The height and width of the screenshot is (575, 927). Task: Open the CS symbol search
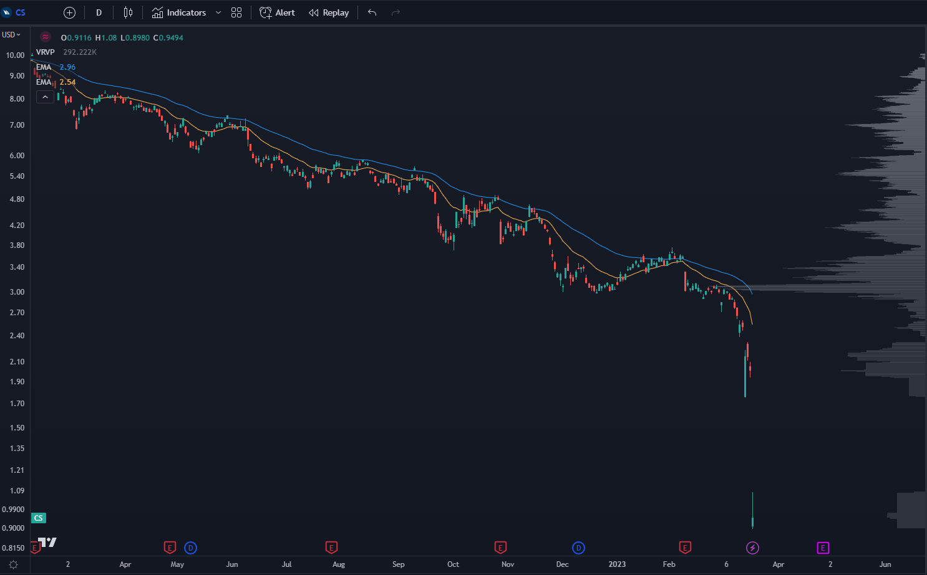pos(14,12)
